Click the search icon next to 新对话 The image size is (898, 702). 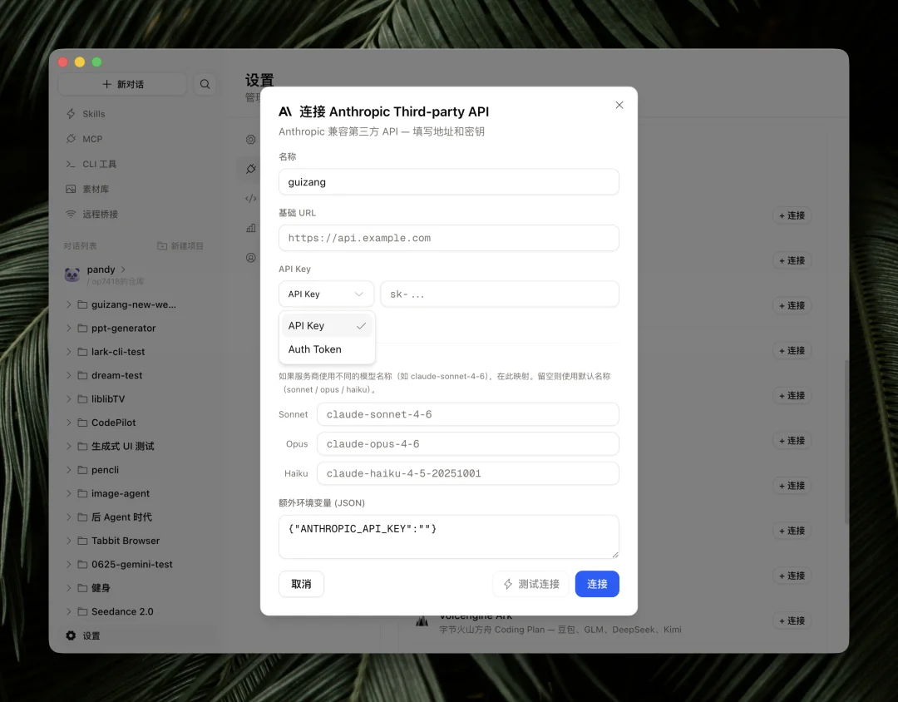(x=205, y=84)
